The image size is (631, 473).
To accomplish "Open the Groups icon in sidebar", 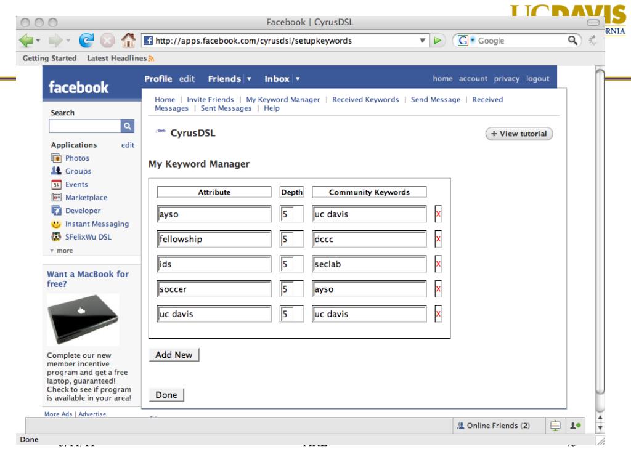I will click(x=55, y=171).
